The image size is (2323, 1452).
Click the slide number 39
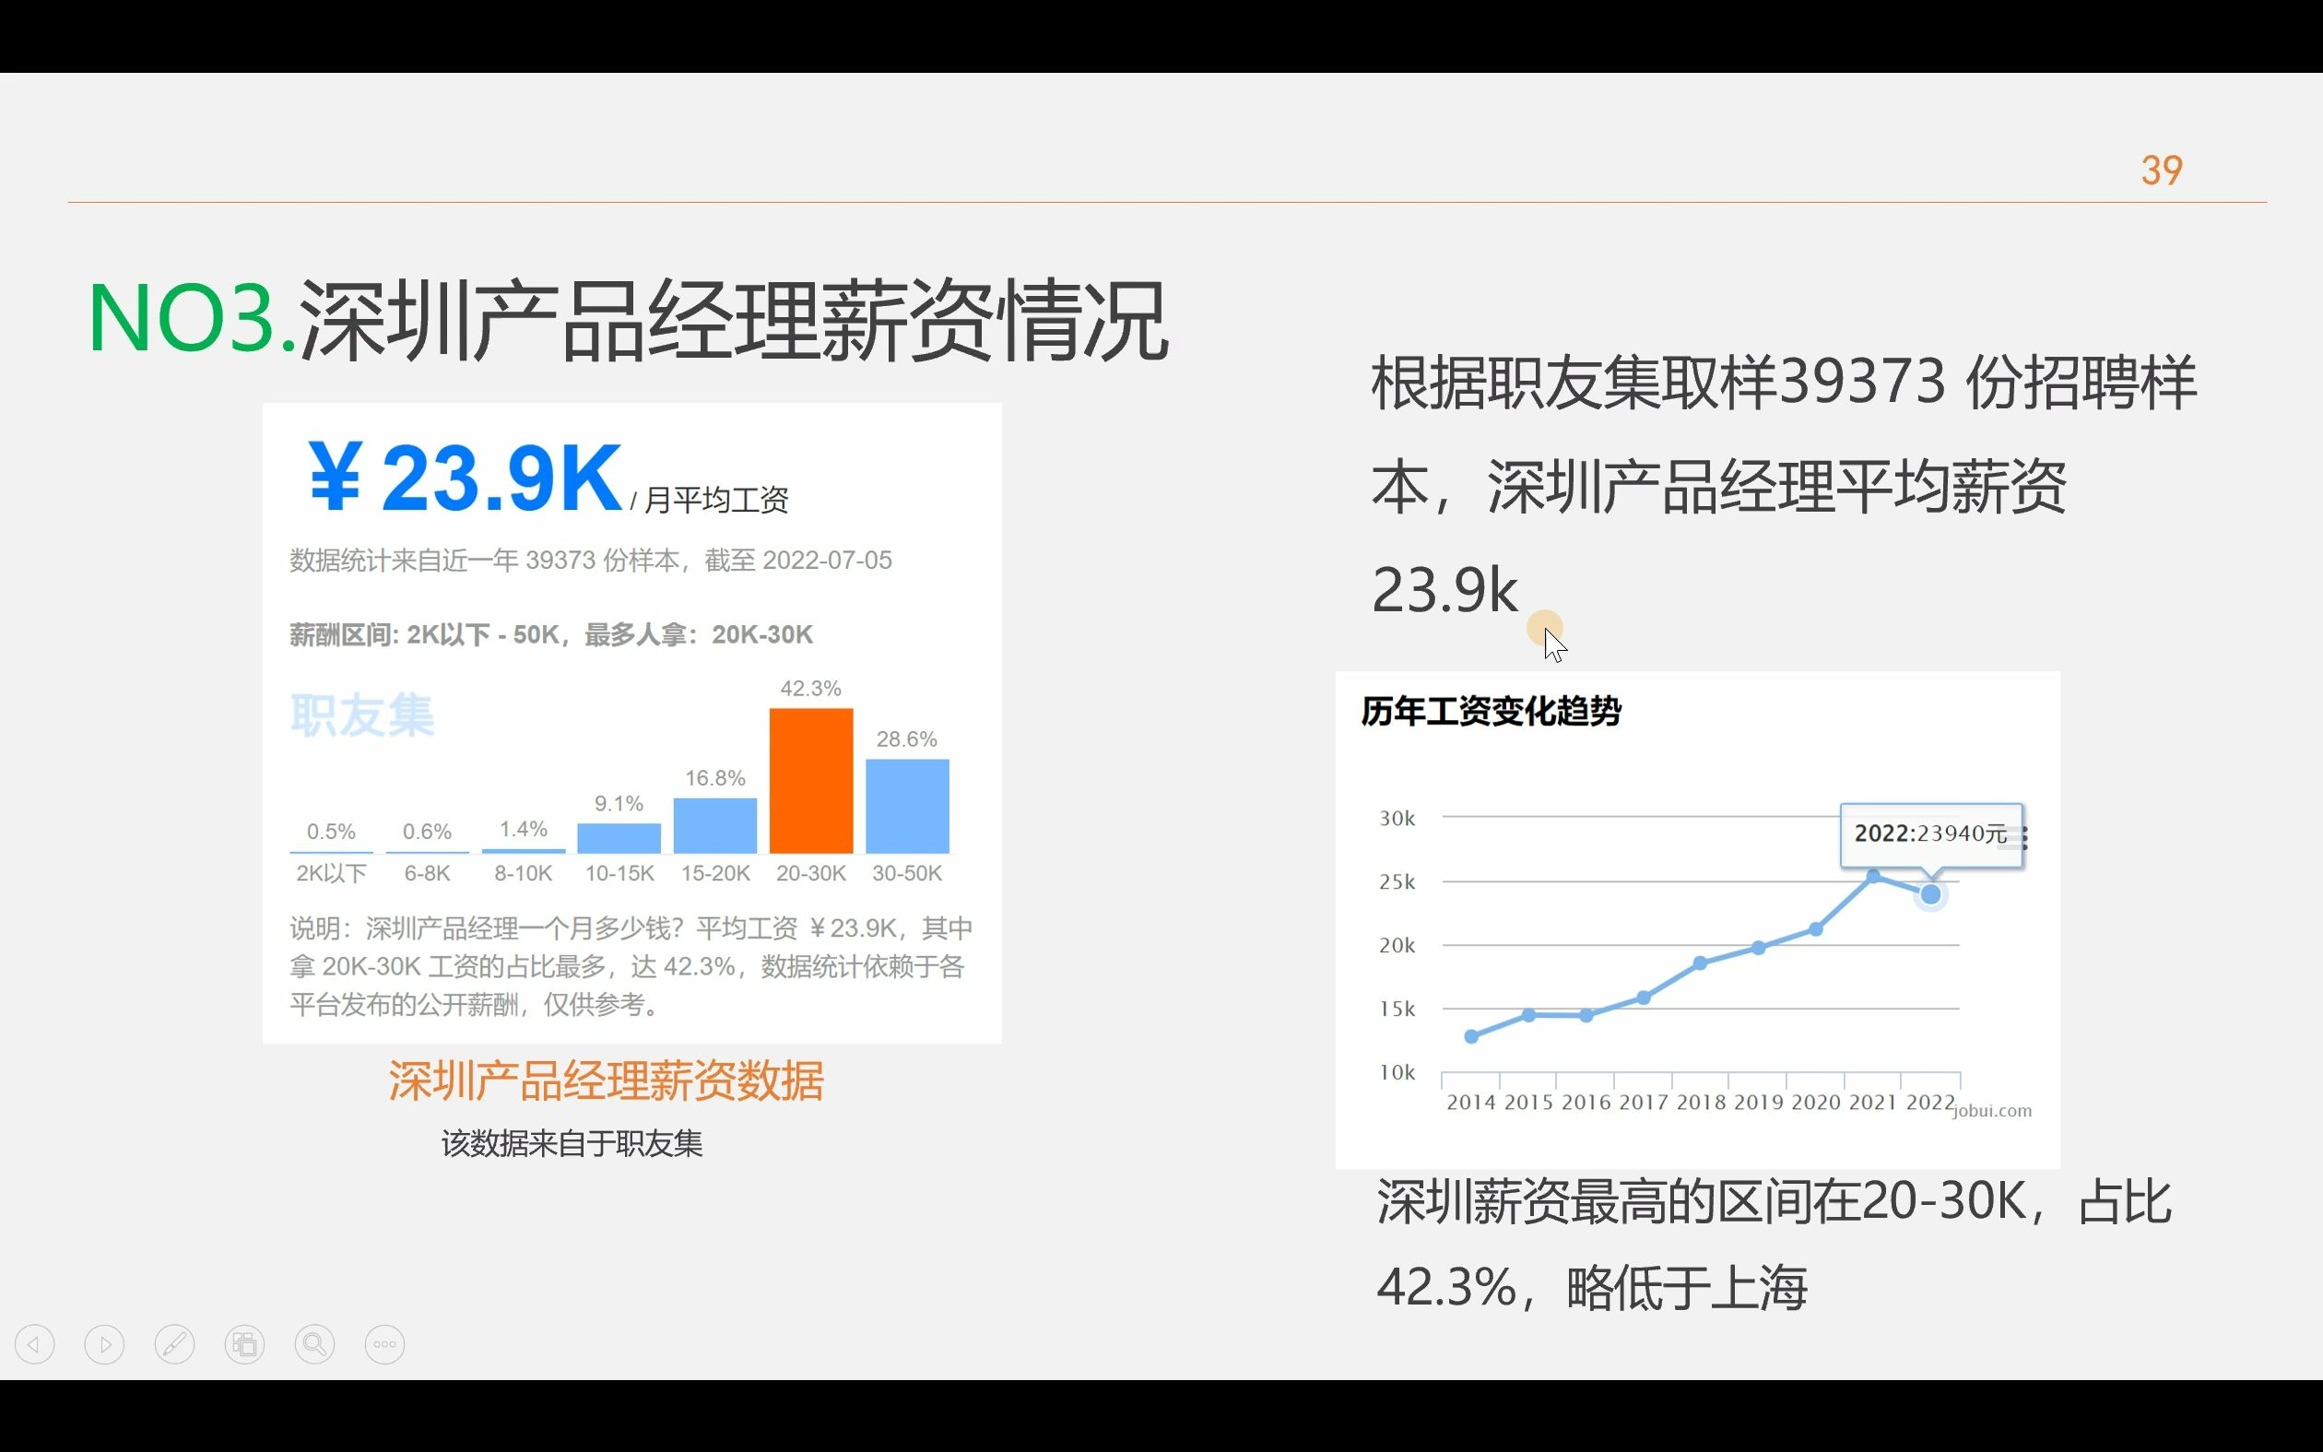coord(2161,171)
